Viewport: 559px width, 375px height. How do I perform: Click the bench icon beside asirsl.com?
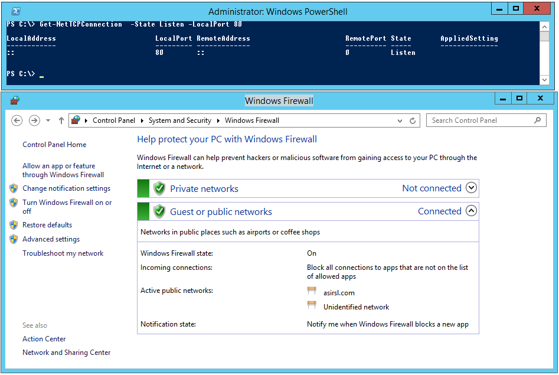pos(312,291)
